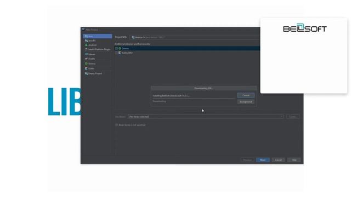This screenshot has height=197, width=351.
Task: Open Help from the New Project dialog
Action: click(294, 160)
